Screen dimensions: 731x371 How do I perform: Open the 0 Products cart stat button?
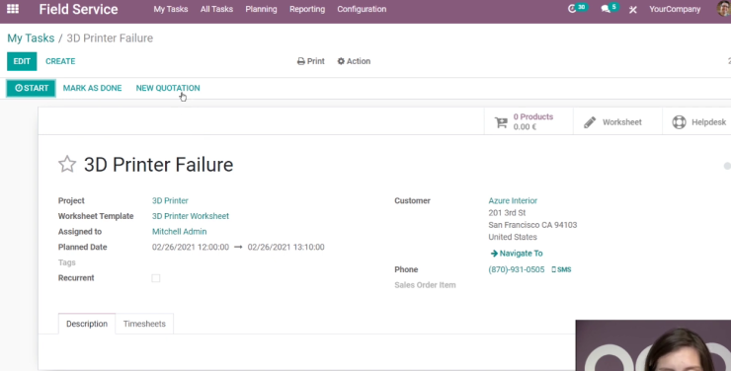click(528, 122)
